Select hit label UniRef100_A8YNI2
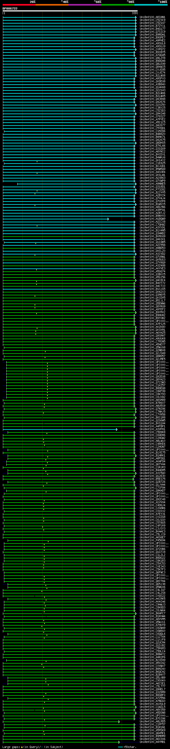 pyautogui.click(x=152, y=151)
